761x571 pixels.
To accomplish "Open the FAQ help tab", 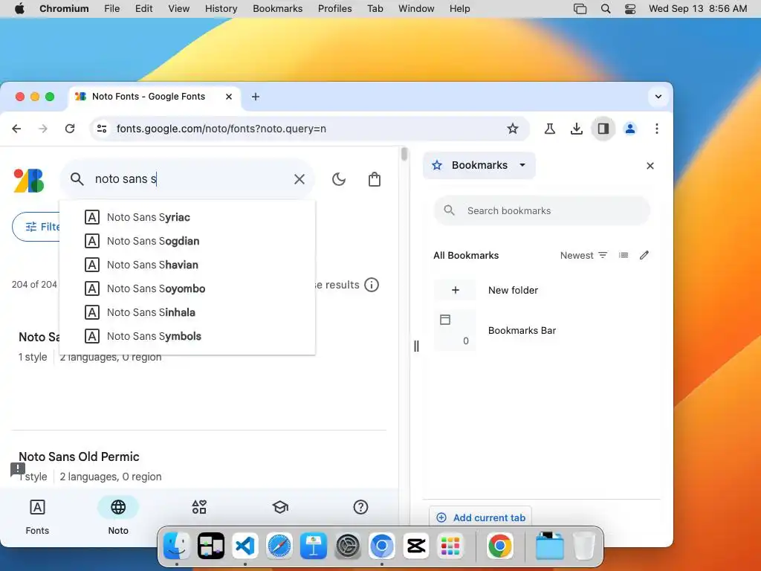I will coord(360,507).
